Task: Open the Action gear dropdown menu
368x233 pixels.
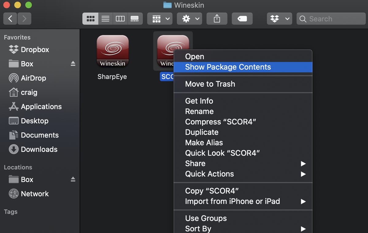Action: (x=189, y=19)
